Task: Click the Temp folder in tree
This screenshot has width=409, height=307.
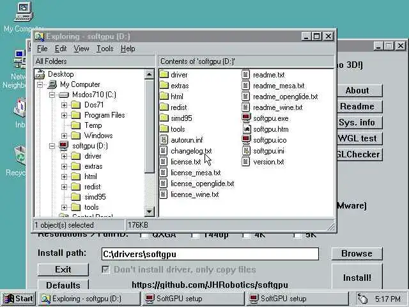Action: point(93,125)
